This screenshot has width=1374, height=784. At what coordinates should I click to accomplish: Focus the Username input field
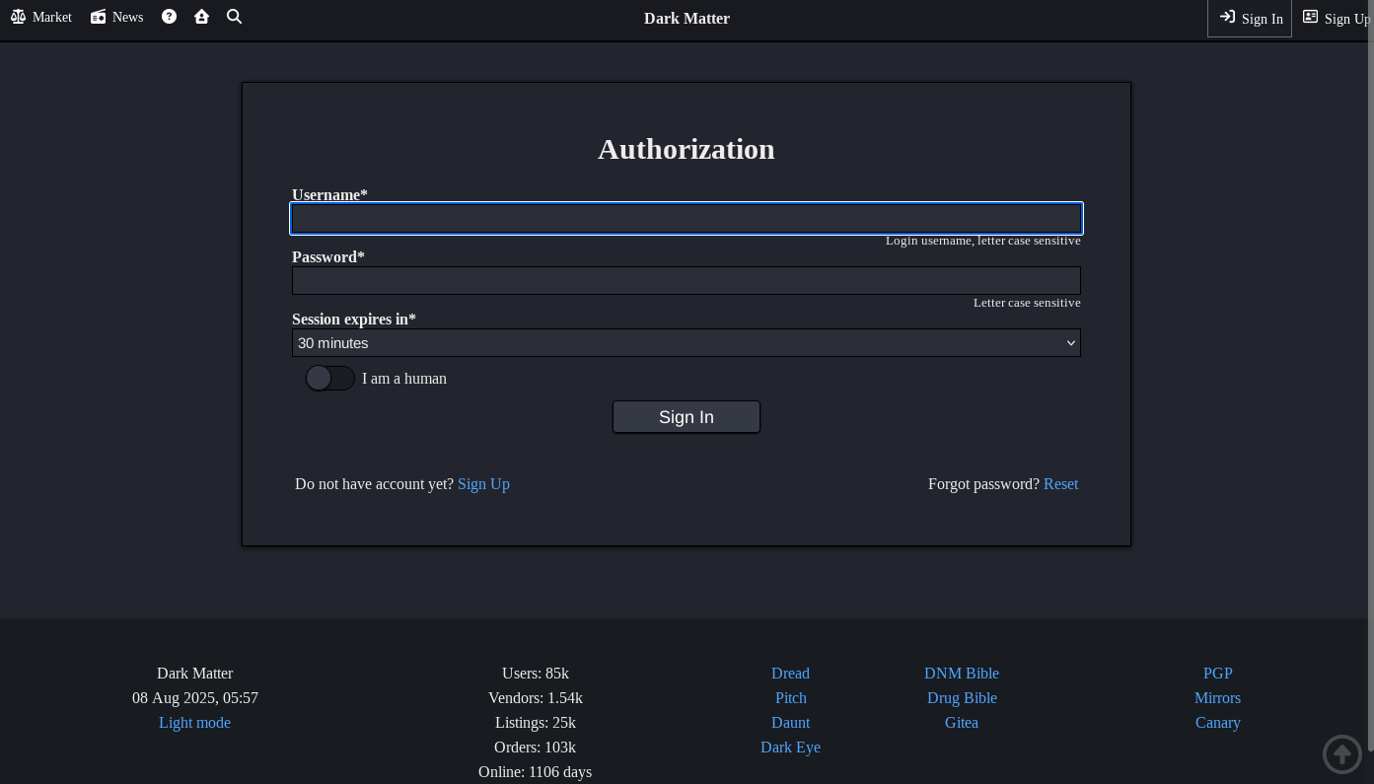pyautogui.click(x=686, y=218)
